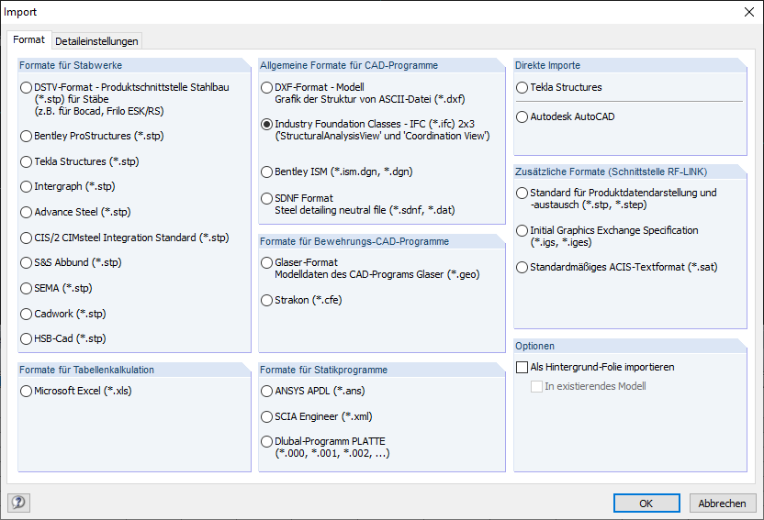Select Standardmäßiges ACIS-Textformat (*.sat)
Viewport: 764px width, 520px height.
click(522, 268)
